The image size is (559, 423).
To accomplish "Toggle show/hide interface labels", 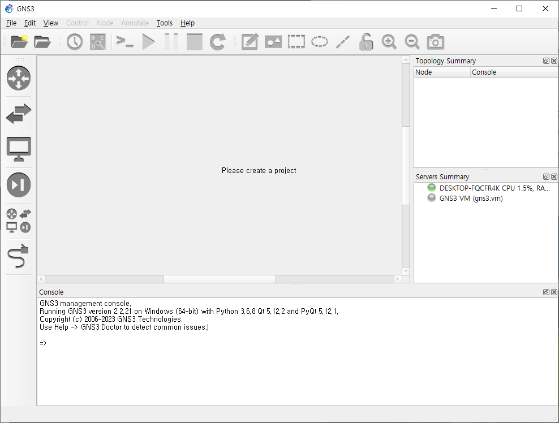I will tap(98, 42).
